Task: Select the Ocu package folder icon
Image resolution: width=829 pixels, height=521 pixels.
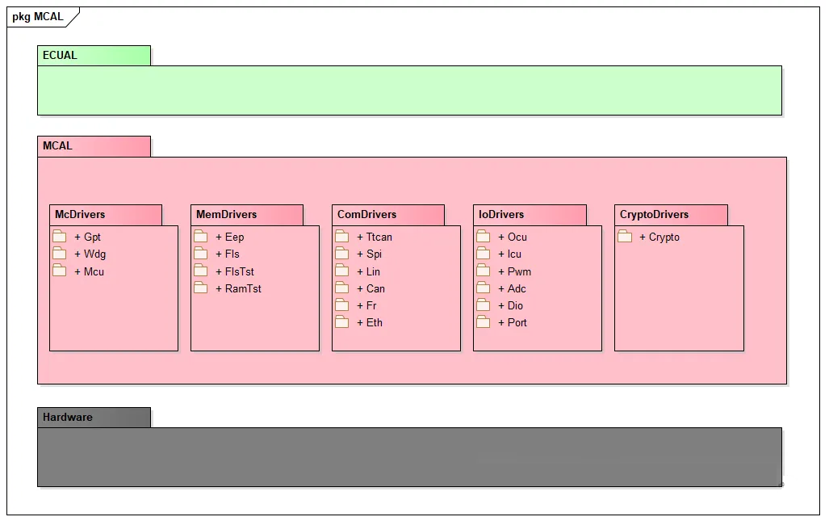Action: (484, 237)
